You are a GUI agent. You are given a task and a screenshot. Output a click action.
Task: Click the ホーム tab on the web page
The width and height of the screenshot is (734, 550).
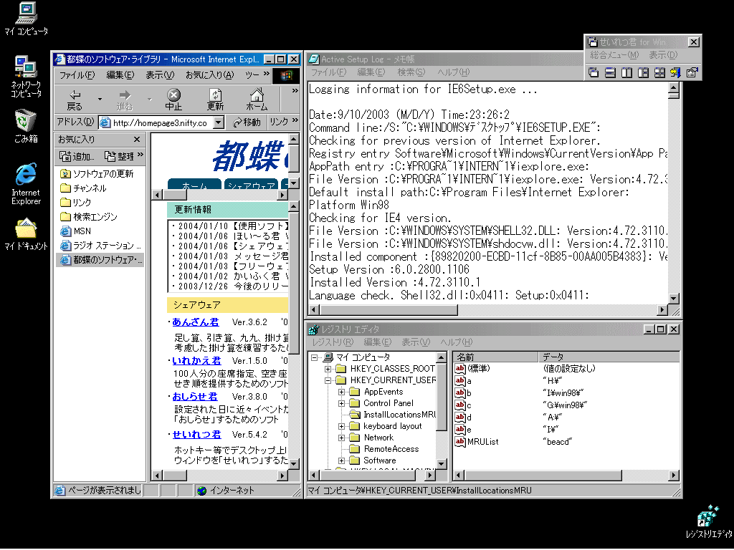[194, 185]
